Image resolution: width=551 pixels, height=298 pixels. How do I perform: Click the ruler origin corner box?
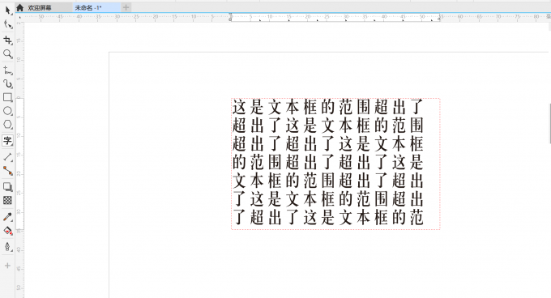[19, 18]
